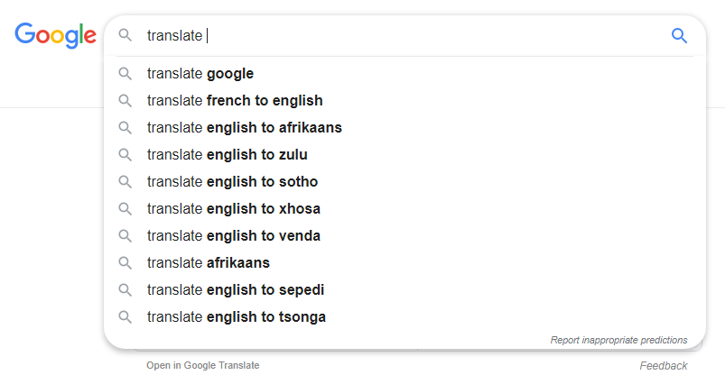Select 'translate english to afrikaans' suggestion

point(244,128)
